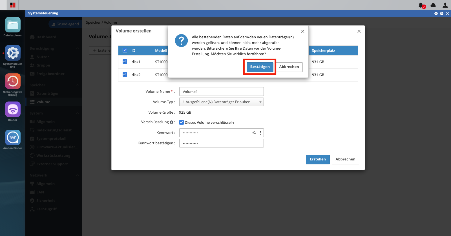Open the cloud status icon

tap(433, 5)
